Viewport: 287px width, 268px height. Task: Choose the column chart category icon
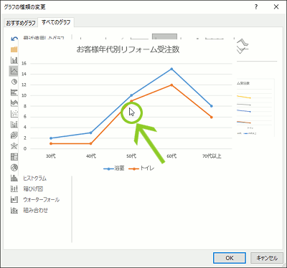click(x=14, y=60)
